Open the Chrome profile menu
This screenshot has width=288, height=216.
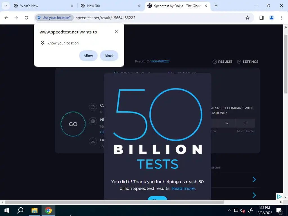coord(272,18)
